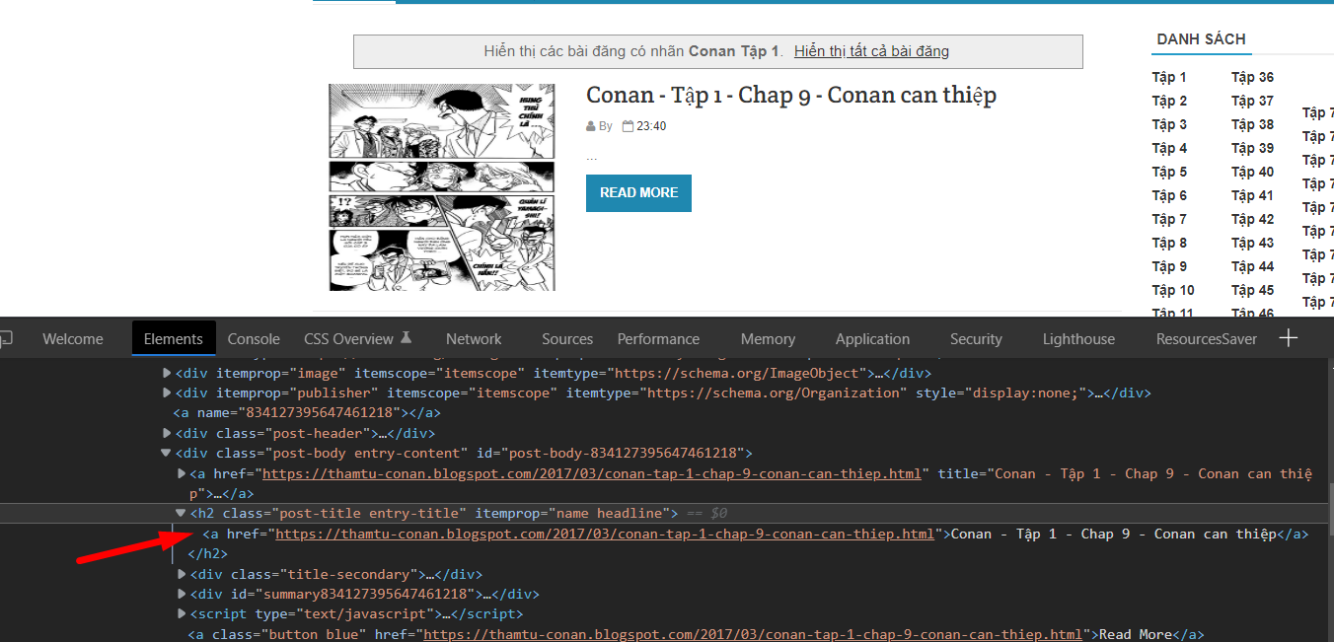Open the Welcome tab in DevTools
1334x642 pixels.
tap(73, 338)
